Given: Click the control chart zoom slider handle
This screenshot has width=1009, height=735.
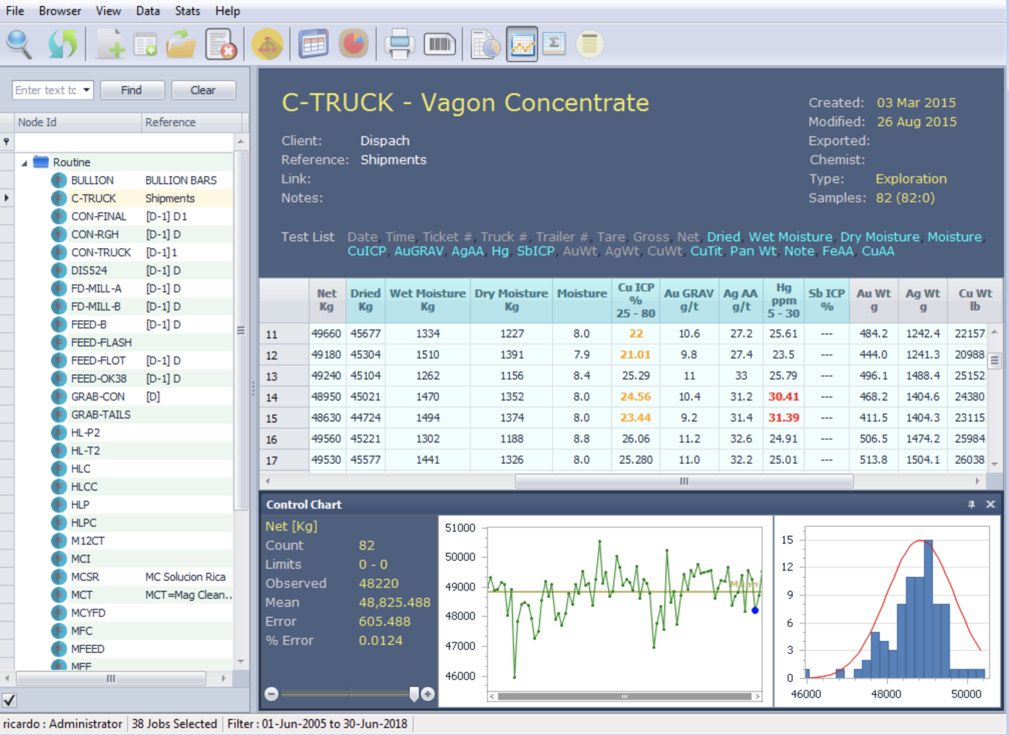Looking at the screenshot, I should tap(414, 693).
